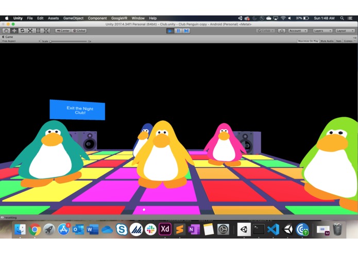Open App Store from the dock
358x254 pixels.
[x=64, y=229]
